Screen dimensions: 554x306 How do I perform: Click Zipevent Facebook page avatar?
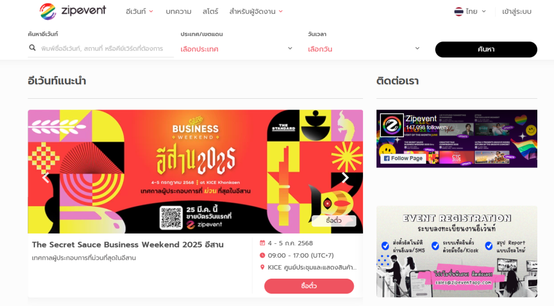click(392, 125)
